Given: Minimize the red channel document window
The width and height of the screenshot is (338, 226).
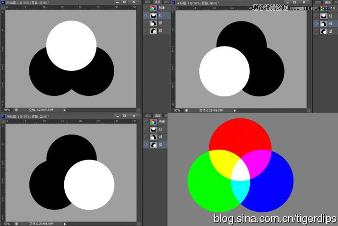Looking at the screenshot, I should (117, 2).
